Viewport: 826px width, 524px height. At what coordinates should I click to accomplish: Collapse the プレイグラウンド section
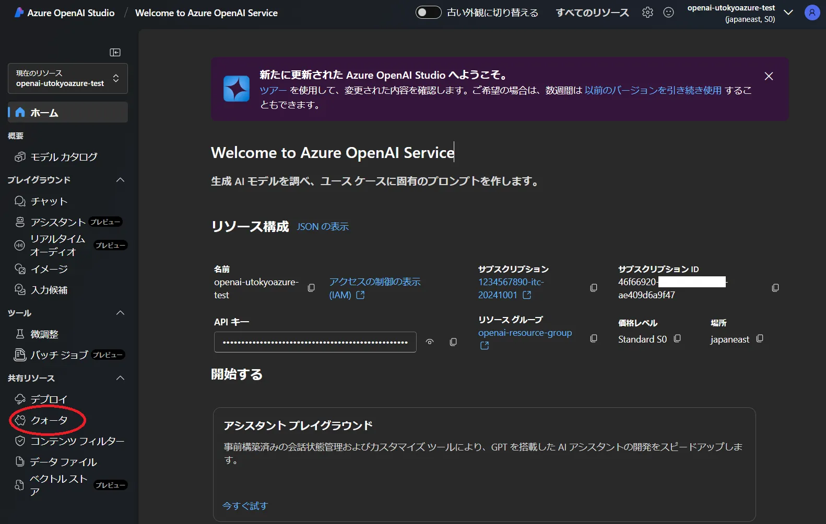pos(120,180)
